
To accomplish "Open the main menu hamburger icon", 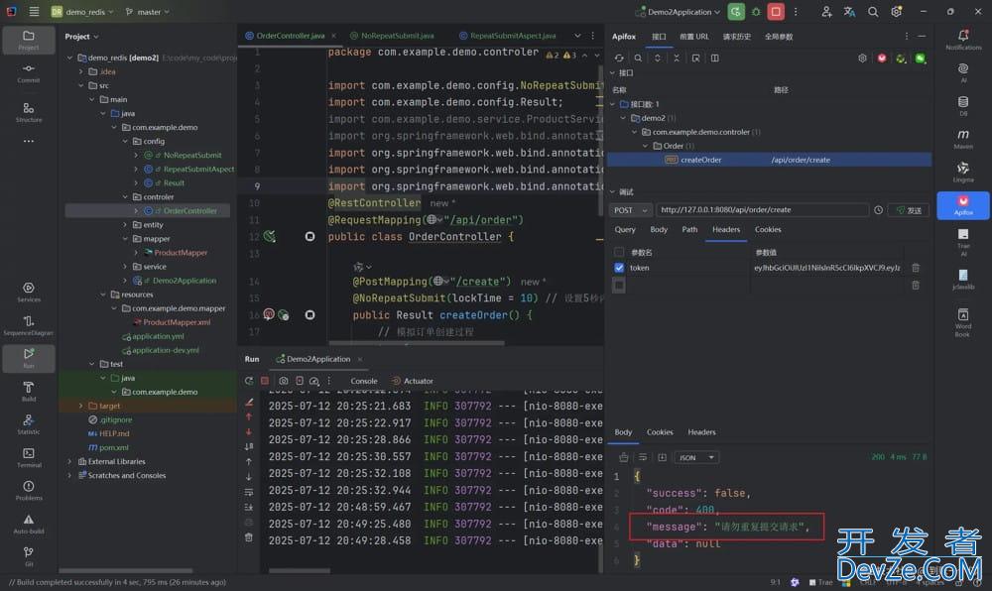I will coord(34,11).
